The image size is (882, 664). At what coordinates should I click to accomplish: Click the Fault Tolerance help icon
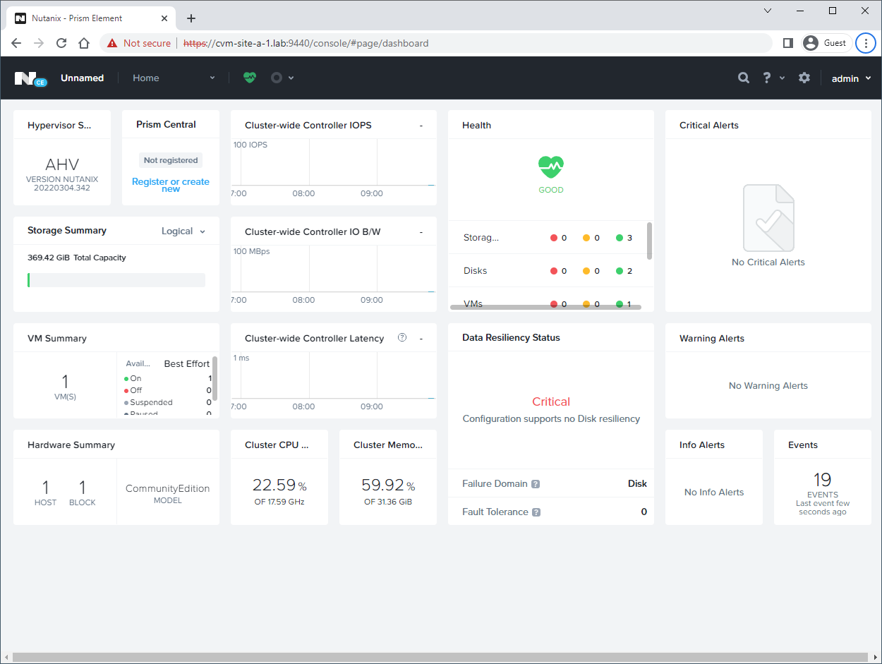(536, 512)
